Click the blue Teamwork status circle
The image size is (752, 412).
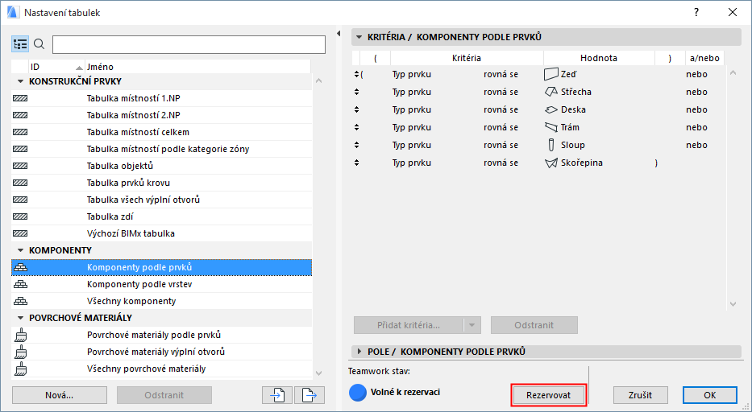358,393
